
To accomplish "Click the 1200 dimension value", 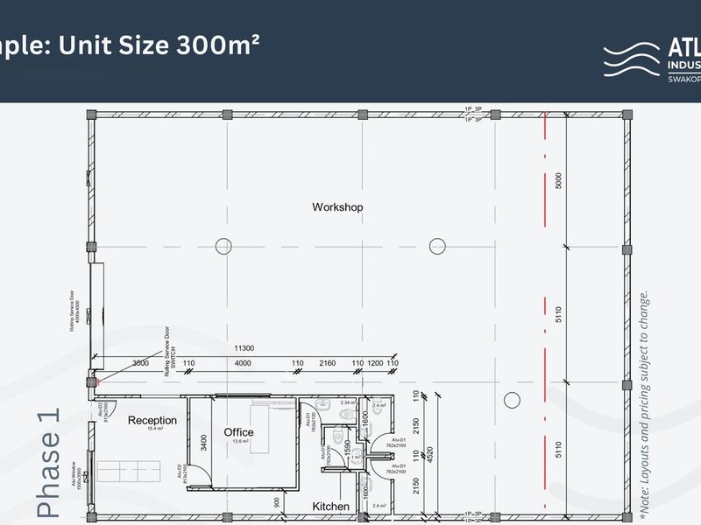I will (375, 363).
